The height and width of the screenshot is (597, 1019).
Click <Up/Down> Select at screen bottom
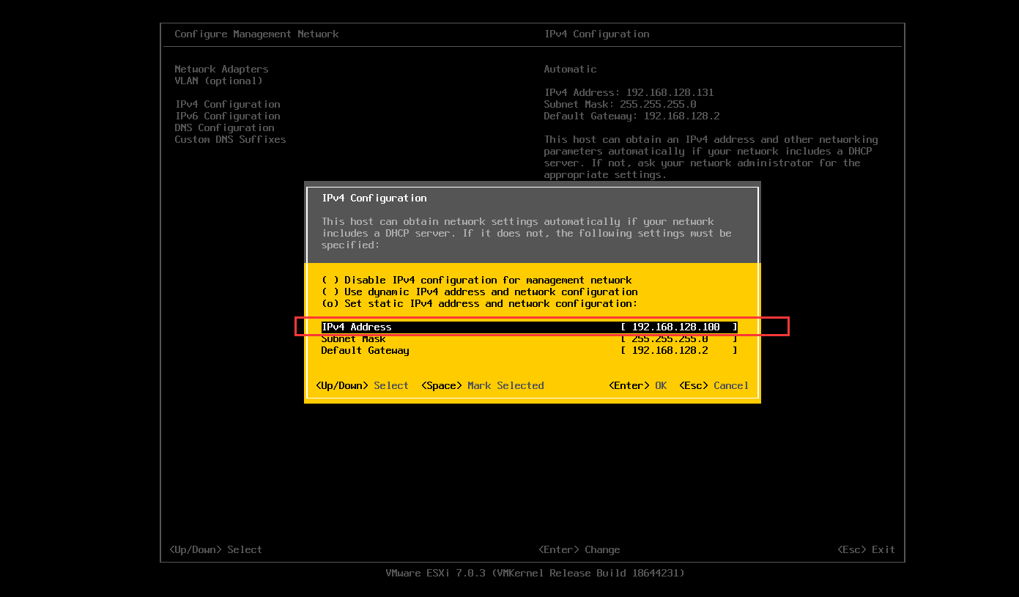coord(215,549)
